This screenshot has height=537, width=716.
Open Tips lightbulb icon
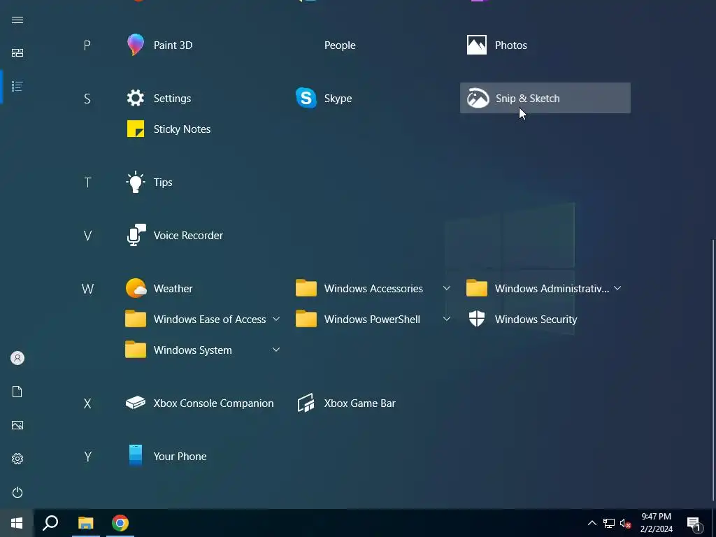pos(136,182)
